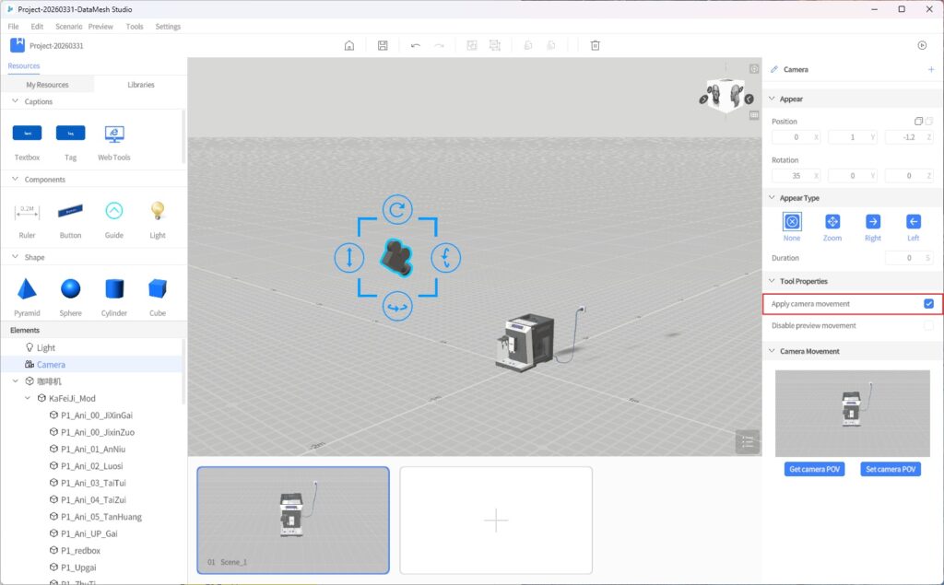The width and height of the screenshot is (944, 585).
Task: Select the Pyramid shape
Action: (28, 289)
